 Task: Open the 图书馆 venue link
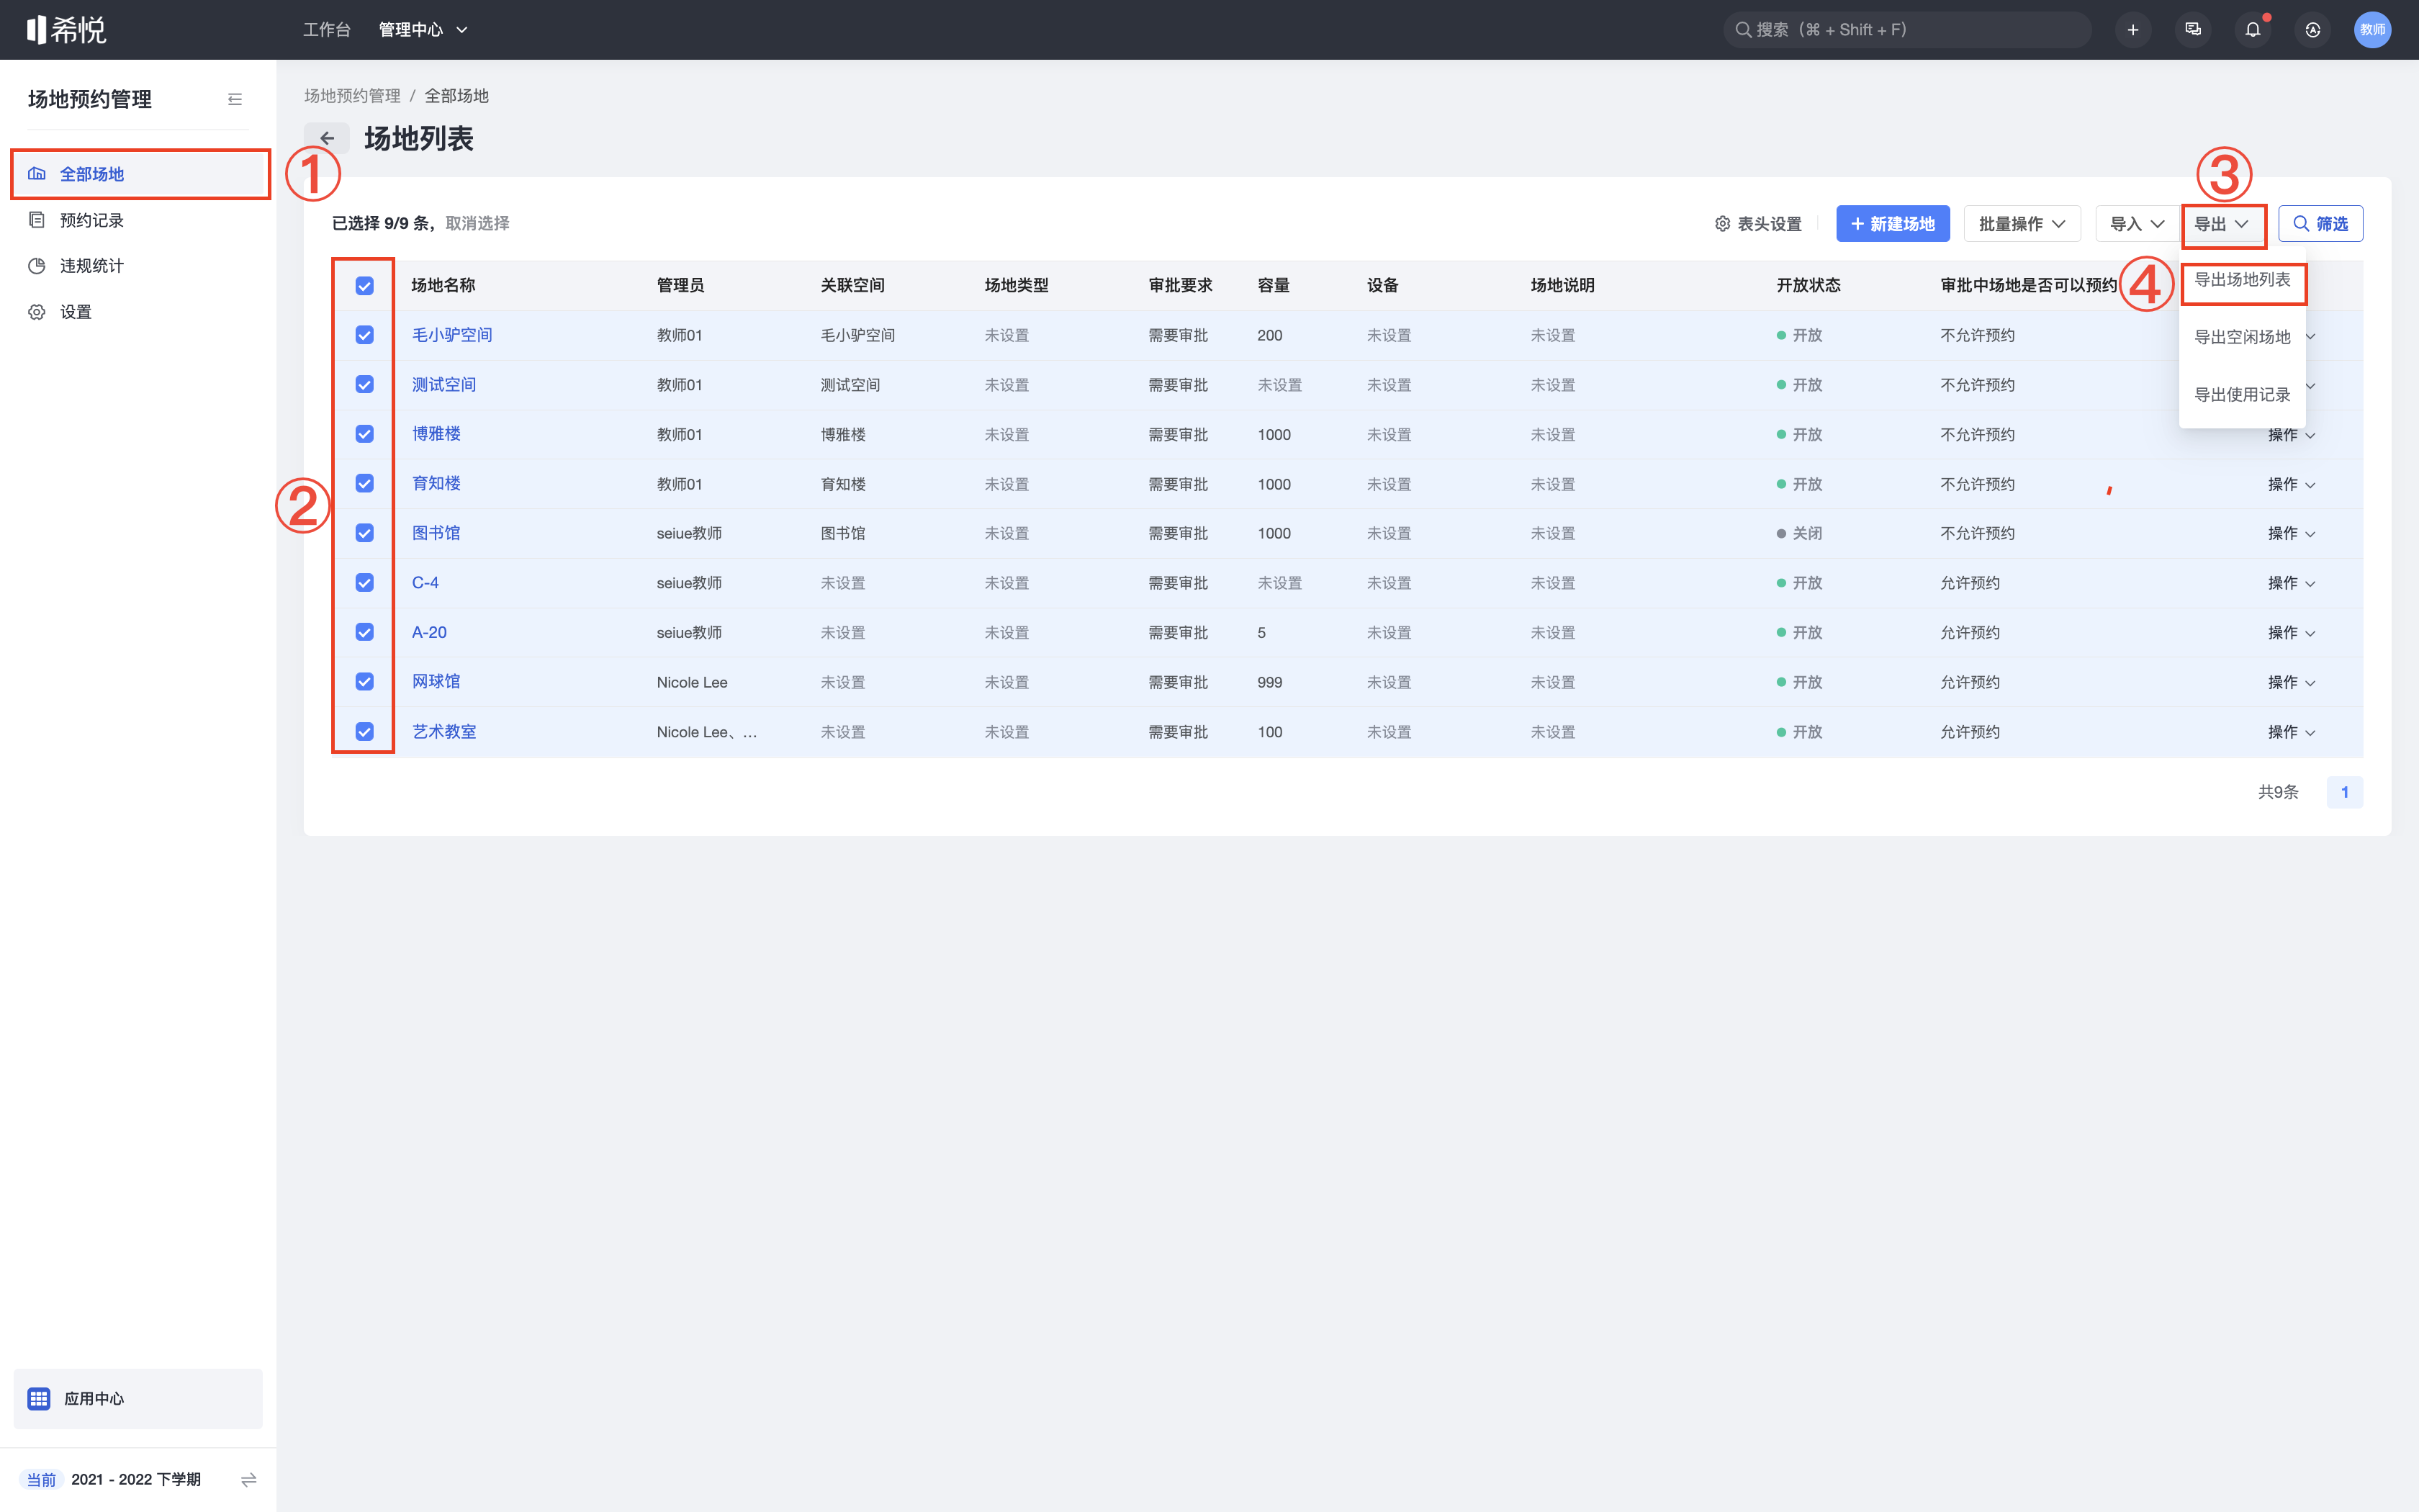click(x=436, y=533)
